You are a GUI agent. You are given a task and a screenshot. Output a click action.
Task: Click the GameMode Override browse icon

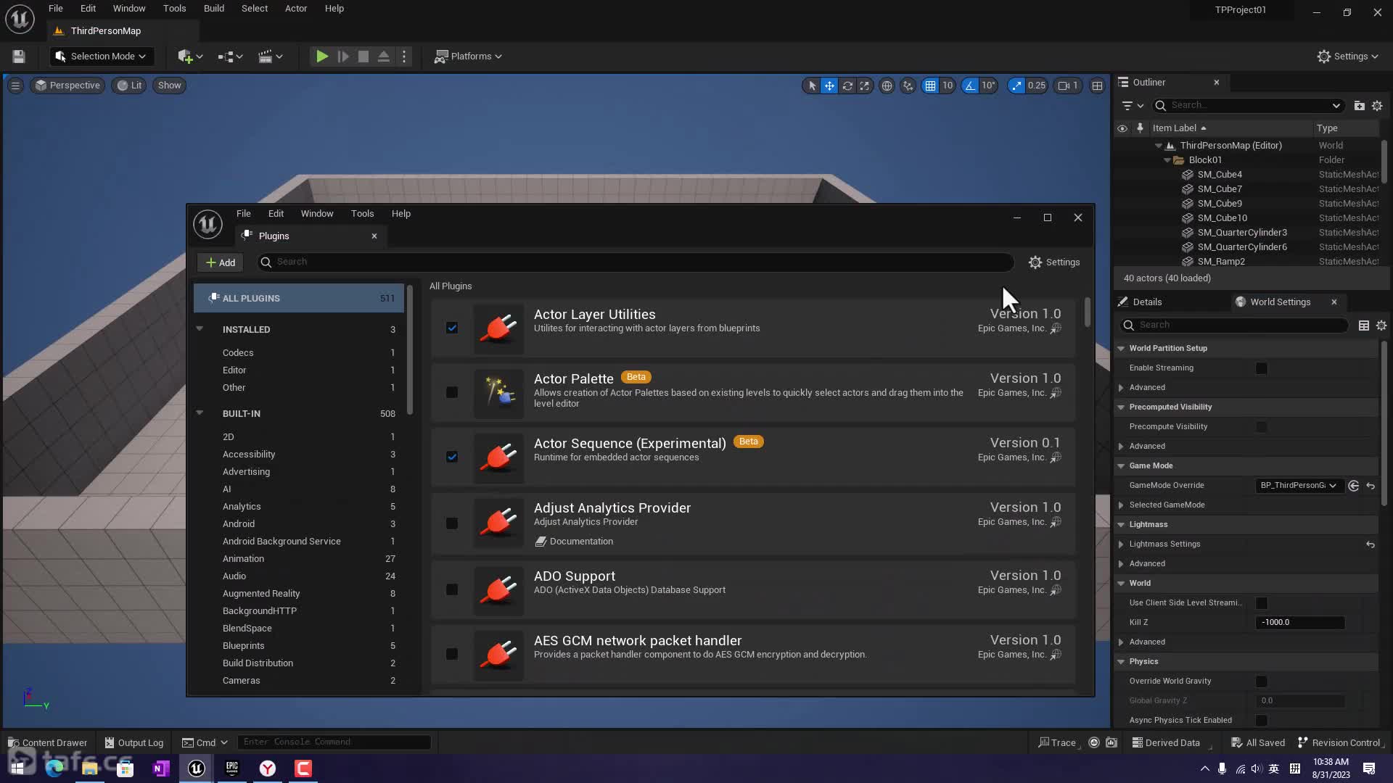click(x=1354, y=486)
